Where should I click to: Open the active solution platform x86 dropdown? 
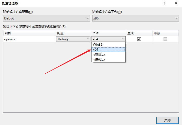click(x=135, y=18)
